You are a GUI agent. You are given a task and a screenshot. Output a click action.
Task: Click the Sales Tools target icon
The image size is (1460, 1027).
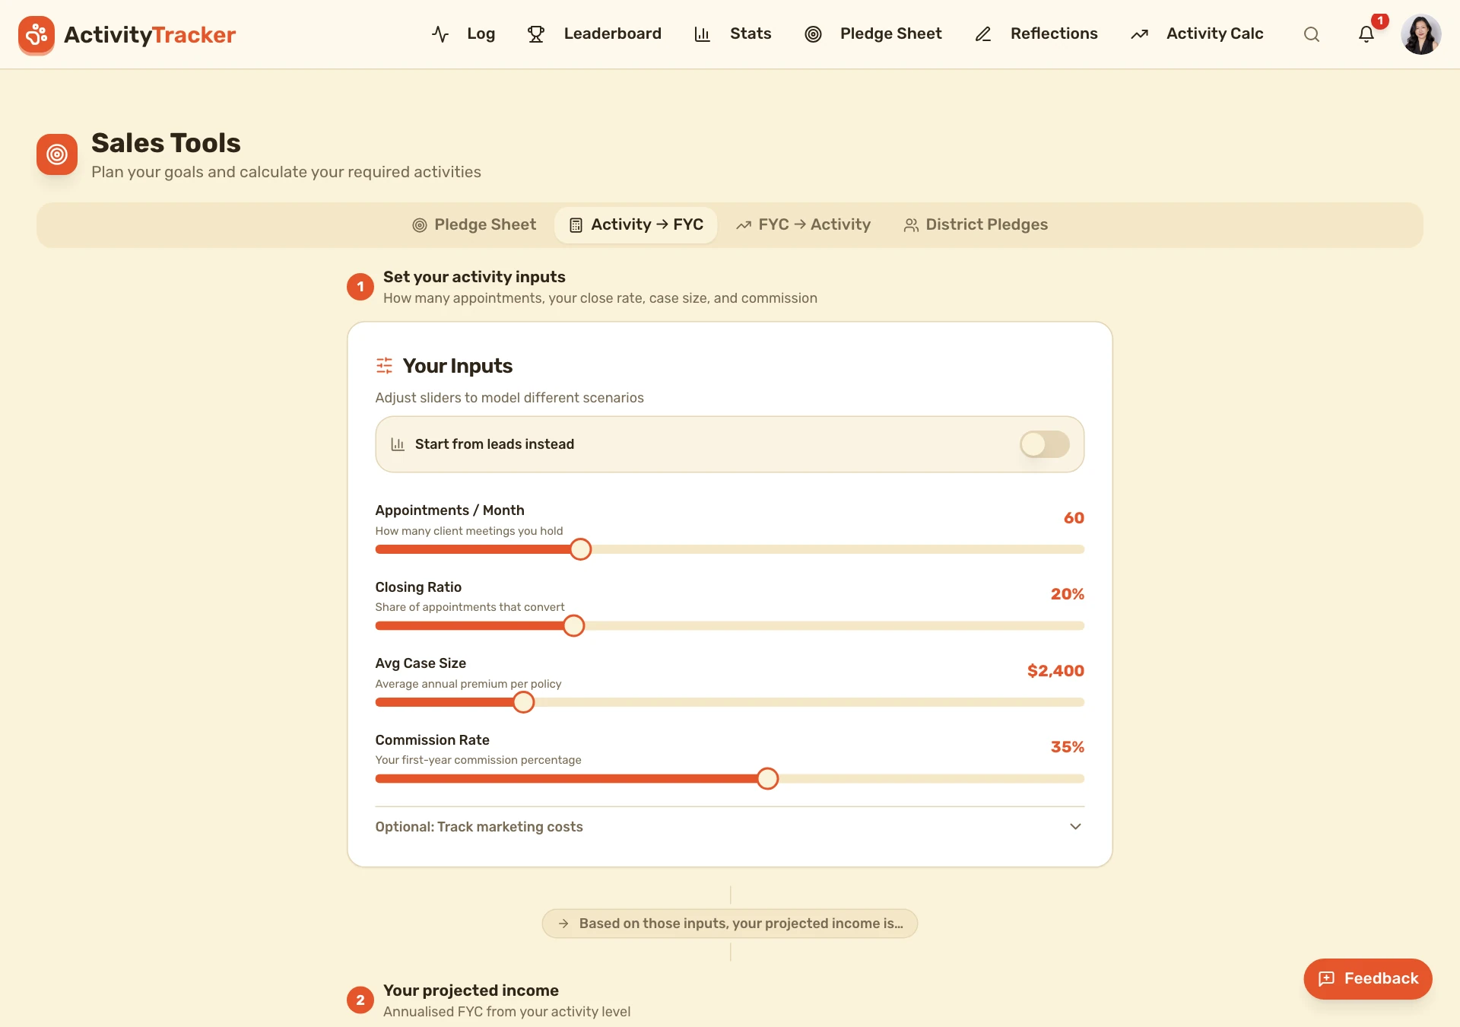pyautogui.click(x=57, y=154)
